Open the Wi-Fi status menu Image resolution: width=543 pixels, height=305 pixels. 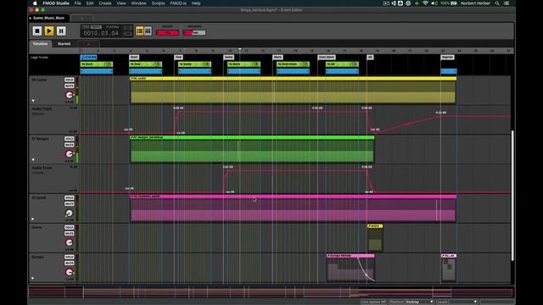pyautogui.click(x=425, y=3)
